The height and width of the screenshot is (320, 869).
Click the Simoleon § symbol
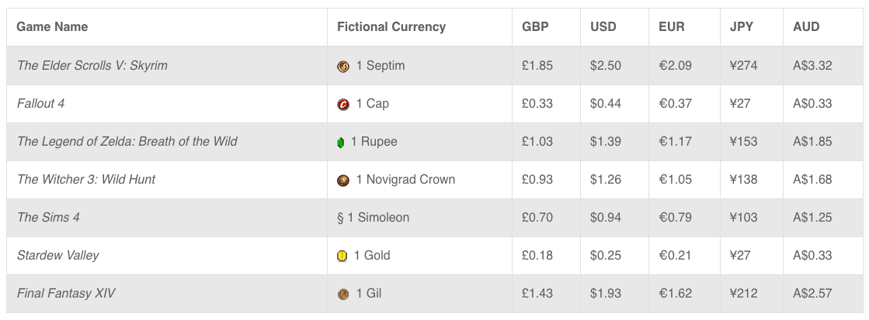click(x=340, y=218)
